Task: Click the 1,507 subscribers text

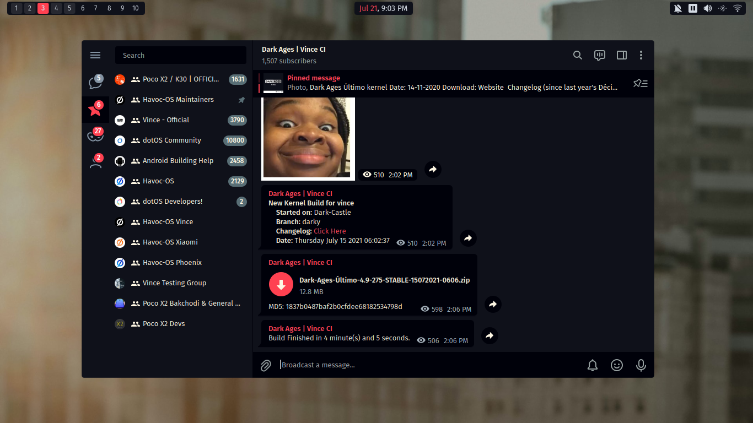Action: click(x=289, y=61)
